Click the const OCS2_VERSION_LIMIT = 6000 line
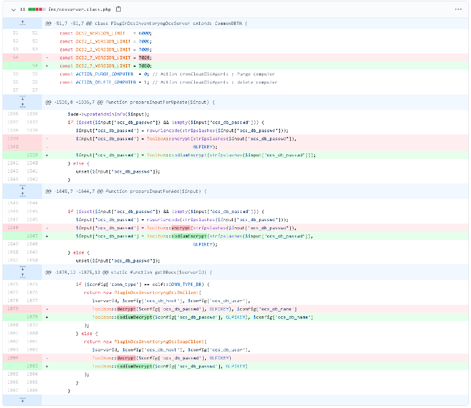 coord(106,33)
